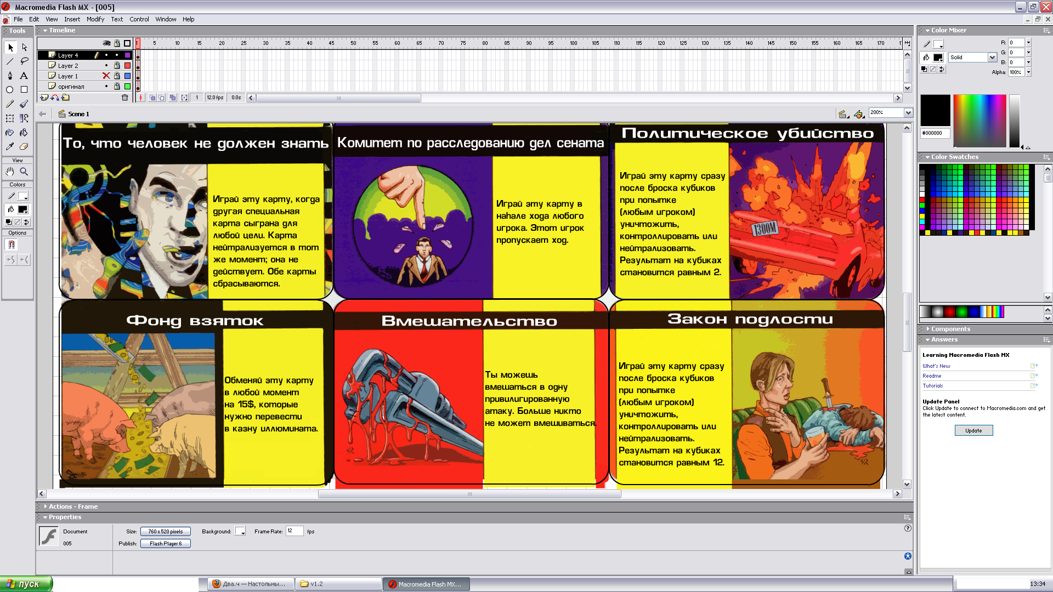The image size is (1053, 592).
Task: Expand the Components panel
Action: pyautogui.click(x=928, y=329)
